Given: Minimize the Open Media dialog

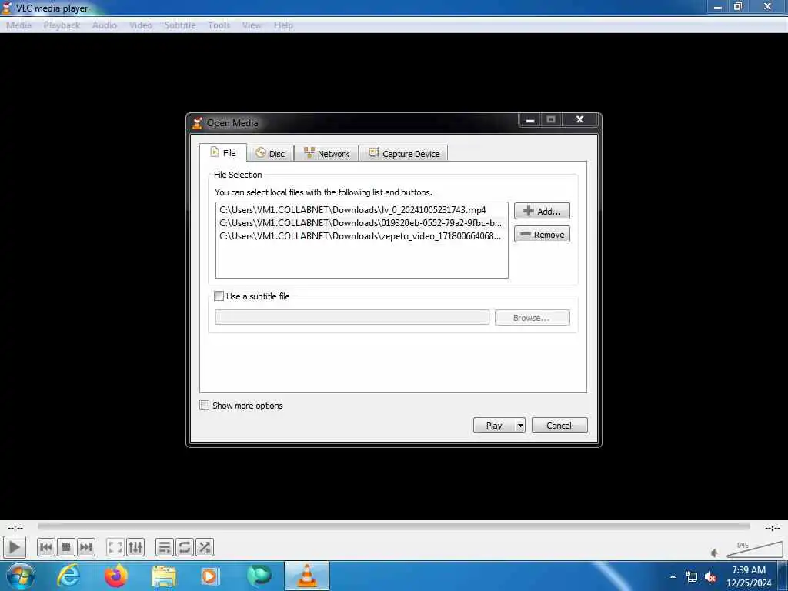Looking at the screenshot, I should click(529, 119).
